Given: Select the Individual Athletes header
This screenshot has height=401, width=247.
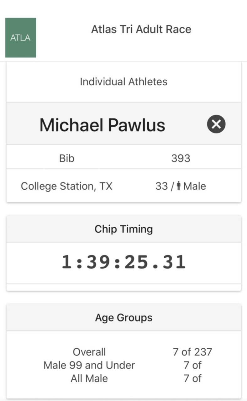Looking at the screenshot, I should pyautogui.click(x=124, y=82).
